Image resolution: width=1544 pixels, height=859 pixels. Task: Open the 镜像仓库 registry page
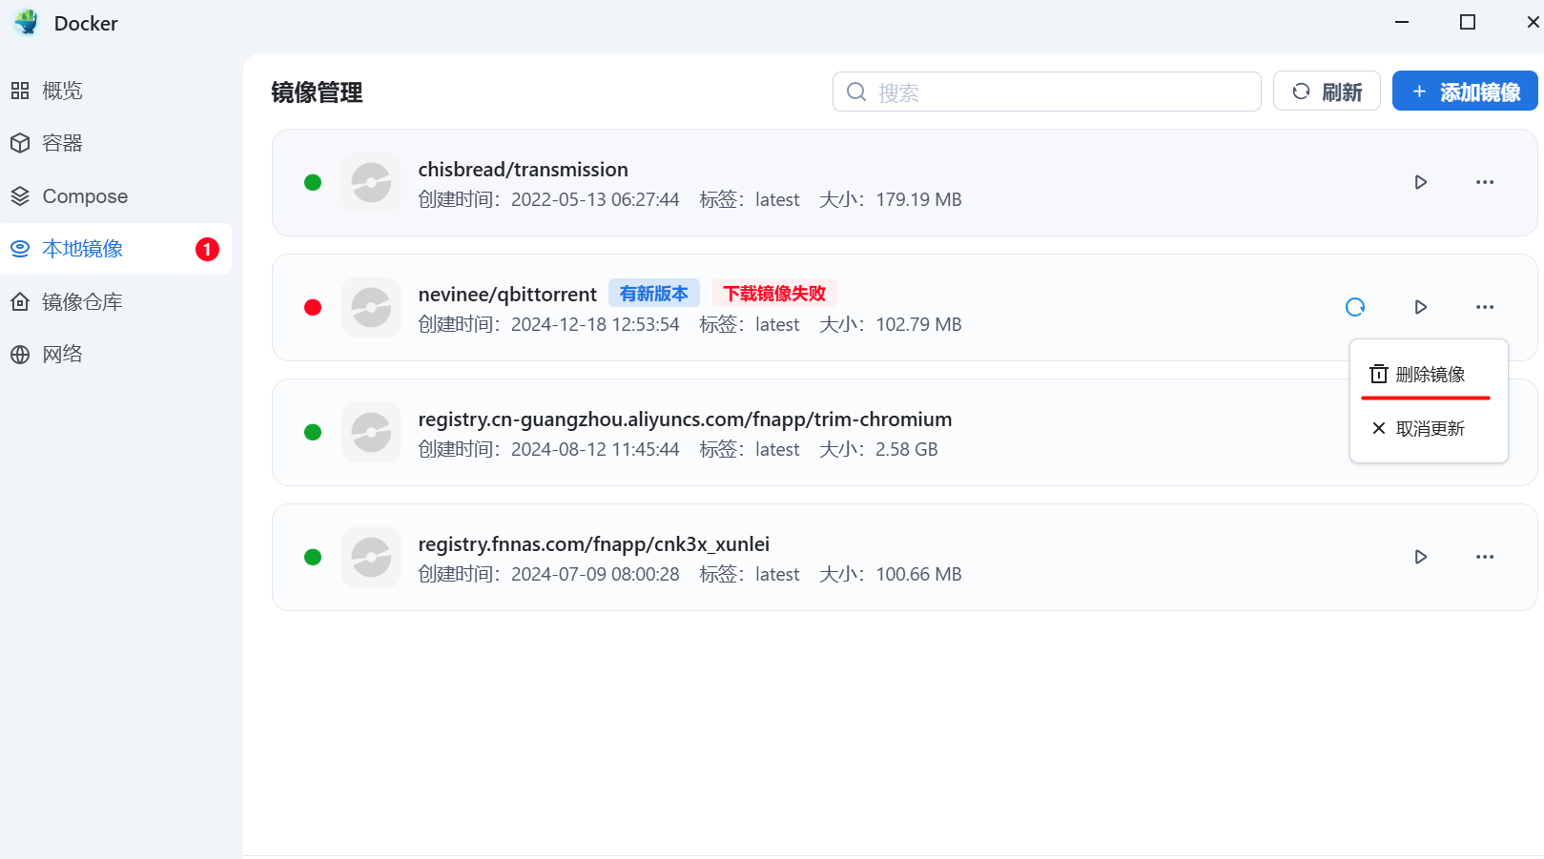(115, 302)
